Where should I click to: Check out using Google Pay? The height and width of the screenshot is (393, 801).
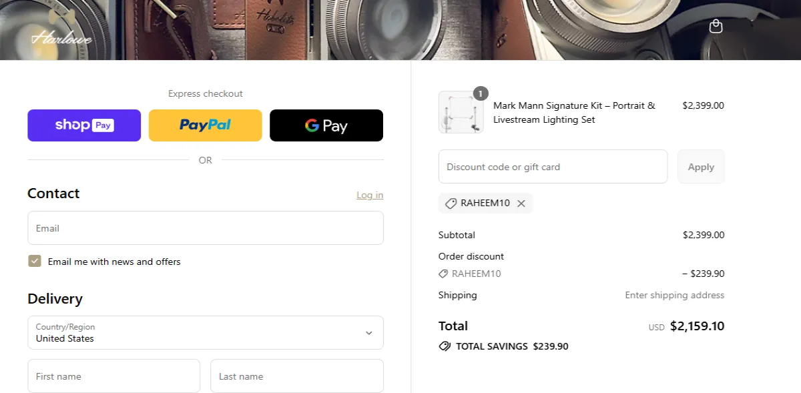(326, 125)
